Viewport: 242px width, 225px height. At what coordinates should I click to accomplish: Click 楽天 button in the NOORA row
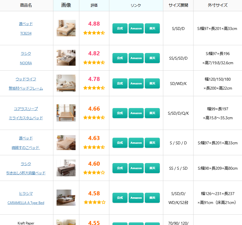coord(152,58)
